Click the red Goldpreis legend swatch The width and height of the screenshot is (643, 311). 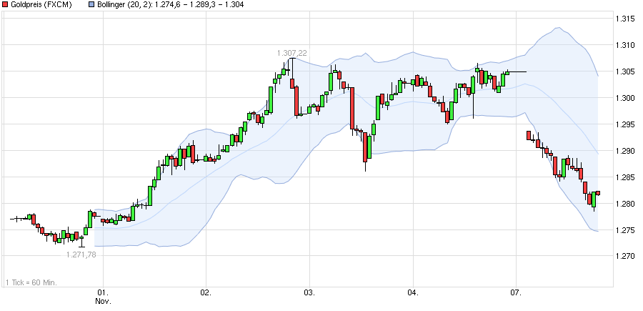click(6, 6)
